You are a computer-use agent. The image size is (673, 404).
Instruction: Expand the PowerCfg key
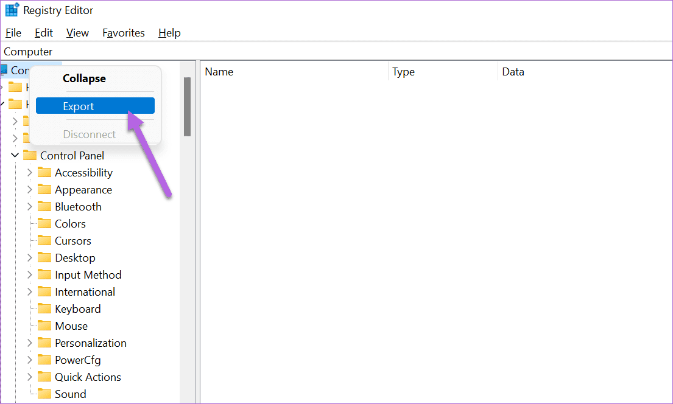(x=30, y=360)
